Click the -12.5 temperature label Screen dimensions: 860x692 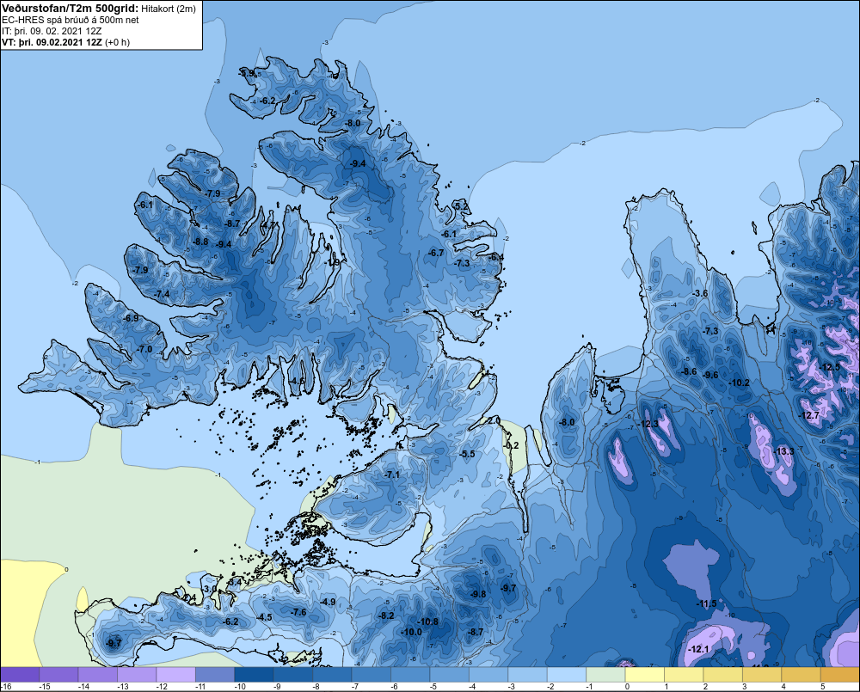click(x=829, y=367)
